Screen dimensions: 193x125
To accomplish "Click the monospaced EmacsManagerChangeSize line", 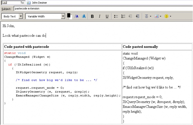I will pyautogui.click(x=68, y=95).
